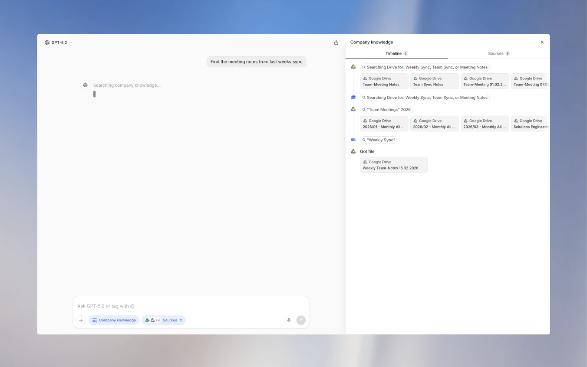
Task: Toggle the Company knowledge source chip
Action: [x=114, y=320]
